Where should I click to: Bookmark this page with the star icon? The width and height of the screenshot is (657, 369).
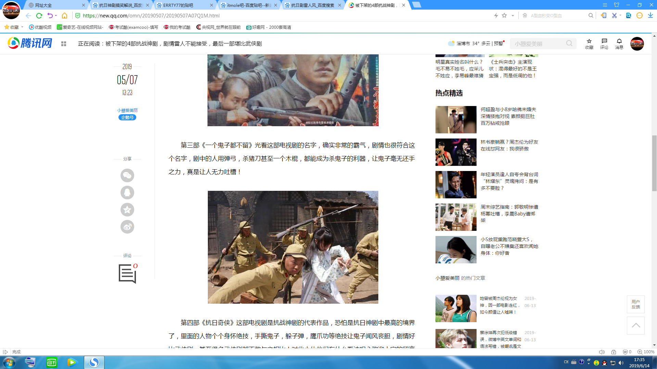click(x=504, y=15)
